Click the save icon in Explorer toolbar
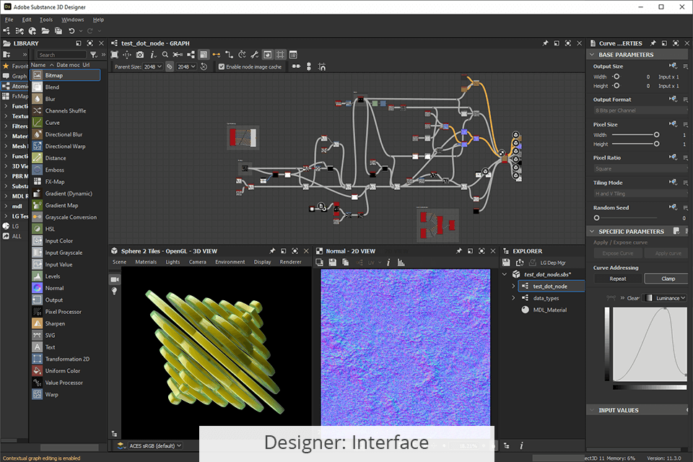This screenshot has height=462, width=693. (x=507, y=263)
